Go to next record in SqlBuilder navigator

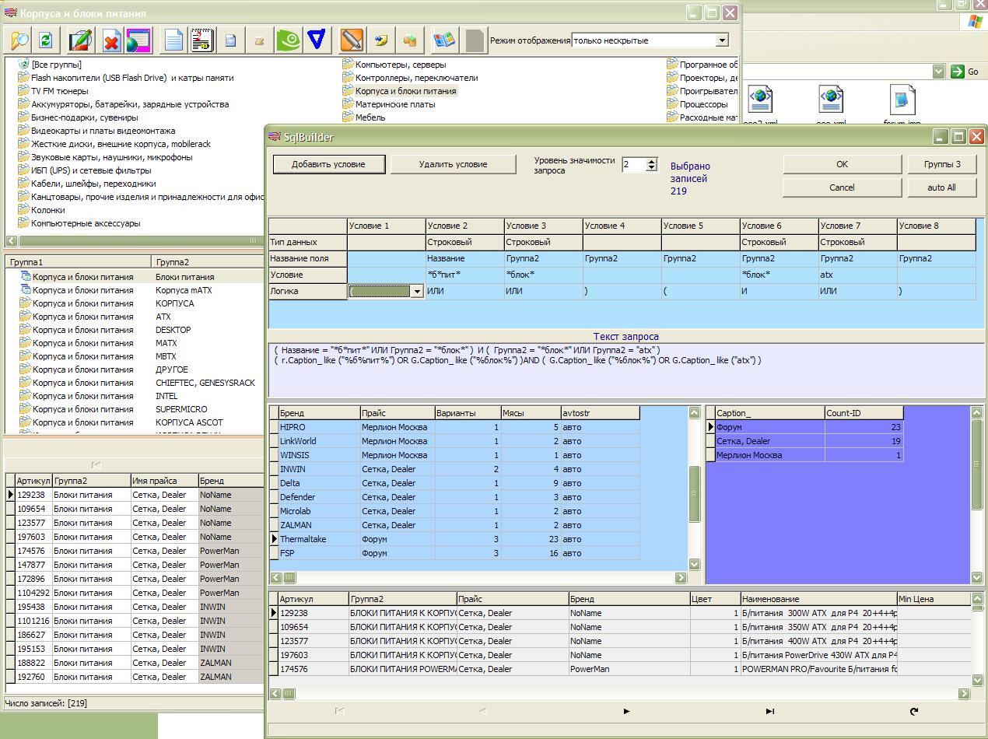click(626, 711)
